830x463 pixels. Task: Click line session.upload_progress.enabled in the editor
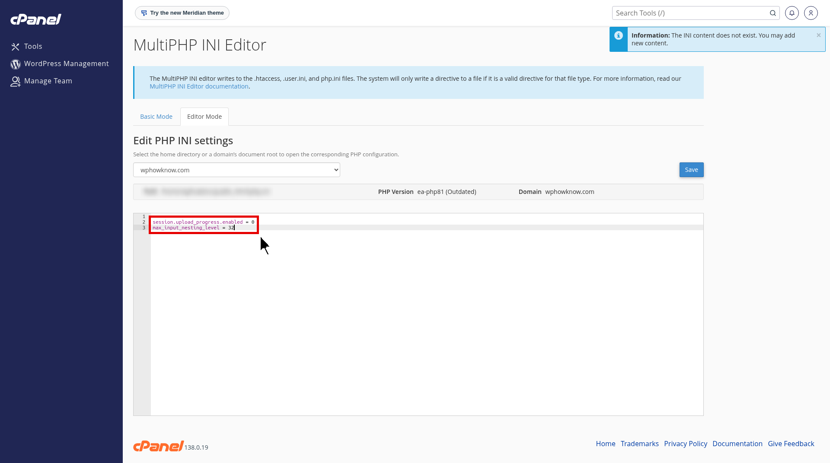point(203,222)
